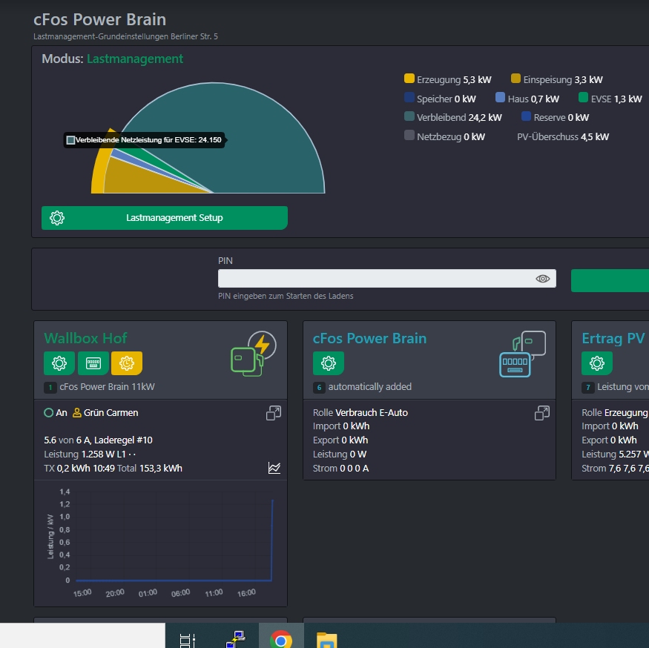Click the subtitle Lastmanagement-Grundeinstellungen Berliner Str. 5
This screenshot has height=648, width=649.
125,36
